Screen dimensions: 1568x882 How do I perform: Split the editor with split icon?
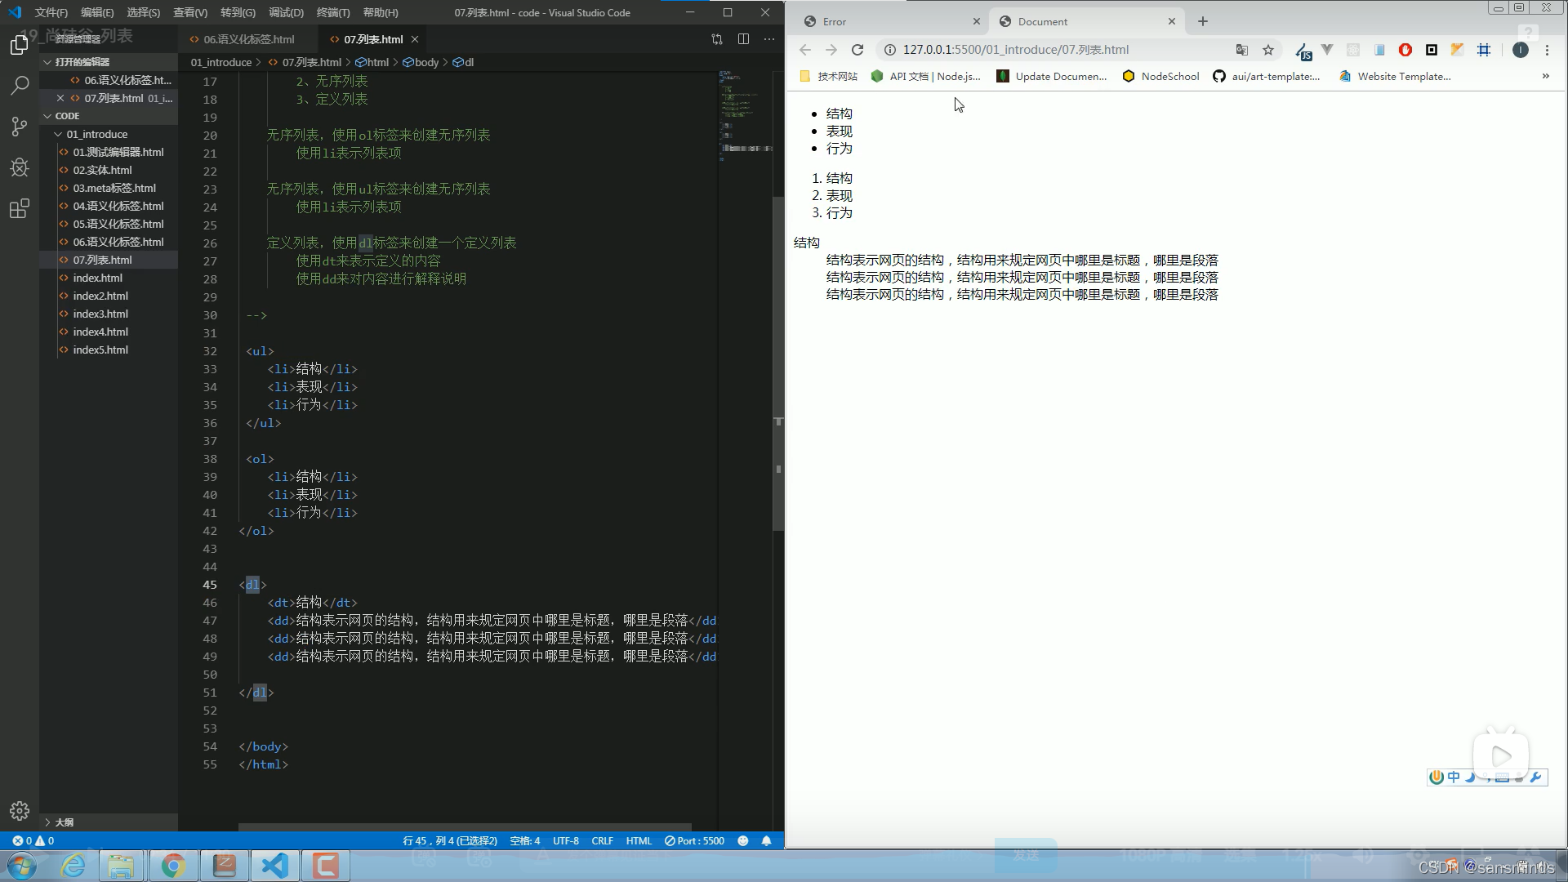pyautogui.click(x=743, y=39)
